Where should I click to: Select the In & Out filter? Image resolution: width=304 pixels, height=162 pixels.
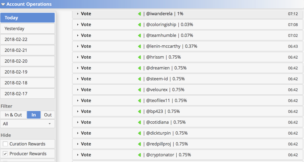click(x=13, y=115)
